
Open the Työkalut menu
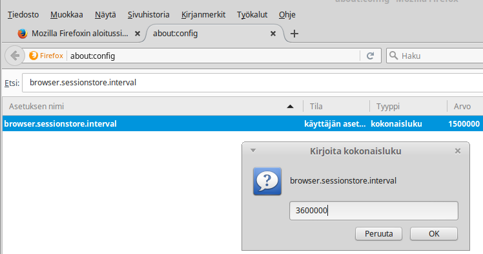(x=252, y=14)
